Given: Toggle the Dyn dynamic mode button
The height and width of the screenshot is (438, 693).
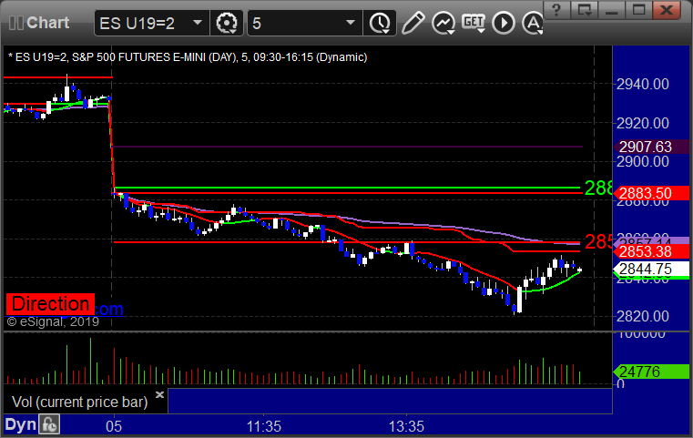Looking at the screenshot, I should tap(20, 424).
